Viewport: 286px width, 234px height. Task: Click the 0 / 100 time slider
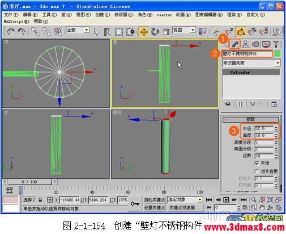[29, 182]
